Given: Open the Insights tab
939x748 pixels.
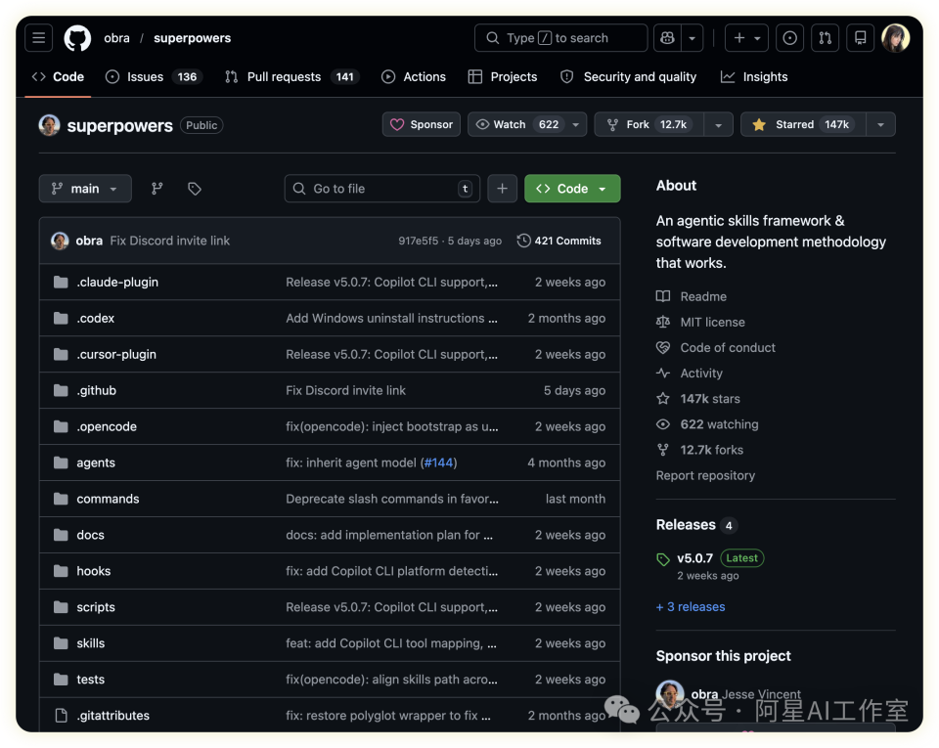Looking at the screenshot, I should point(754,76).
